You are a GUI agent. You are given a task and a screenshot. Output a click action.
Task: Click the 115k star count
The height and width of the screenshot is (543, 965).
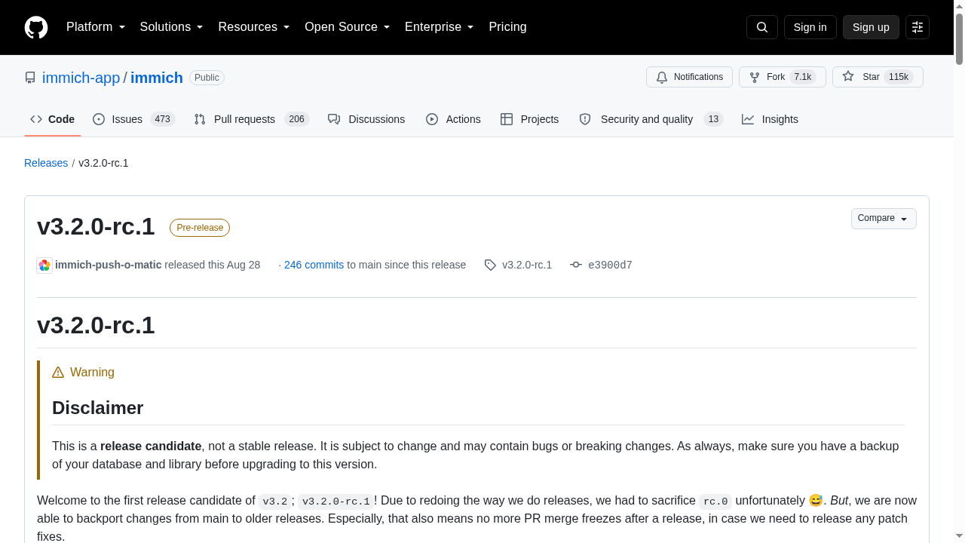click(899, 77)
